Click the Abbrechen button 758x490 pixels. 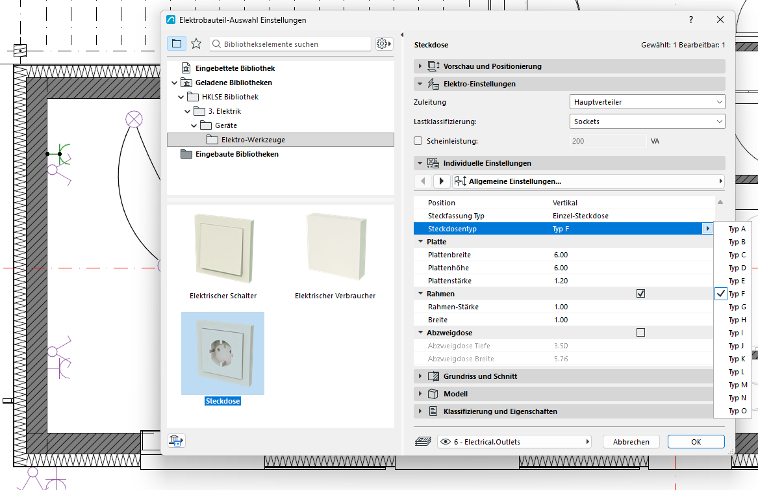631,442
